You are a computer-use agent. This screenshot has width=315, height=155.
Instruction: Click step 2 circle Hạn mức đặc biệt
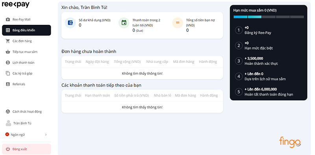tap(239, 46)
